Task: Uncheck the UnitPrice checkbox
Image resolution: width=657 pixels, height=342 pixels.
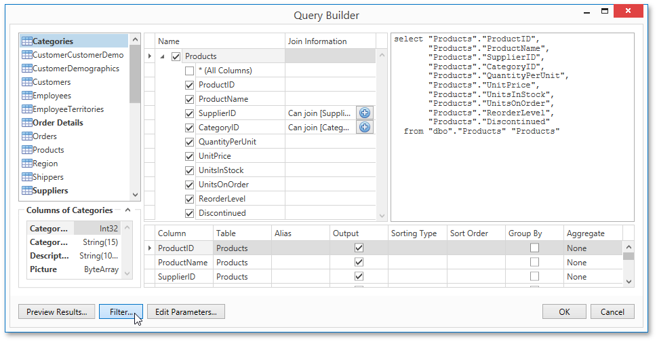Action: click(189, 156)
